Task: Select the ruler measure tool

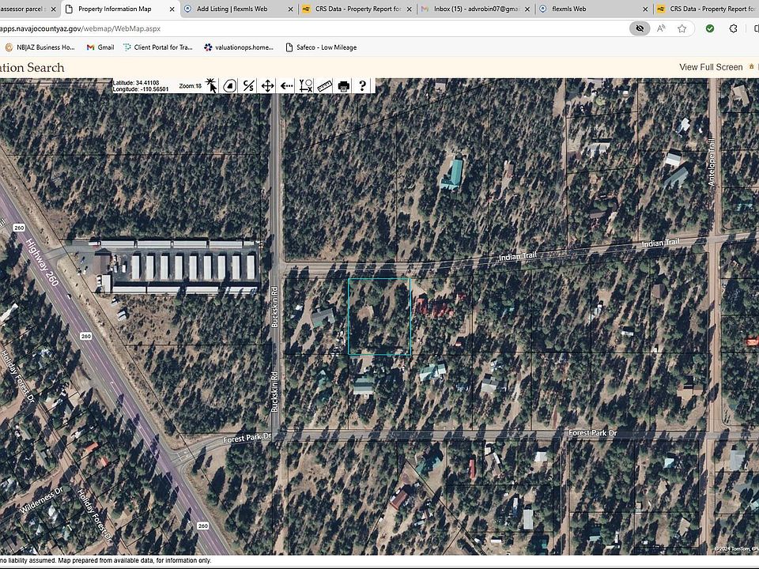Action: tap(325, 85)
